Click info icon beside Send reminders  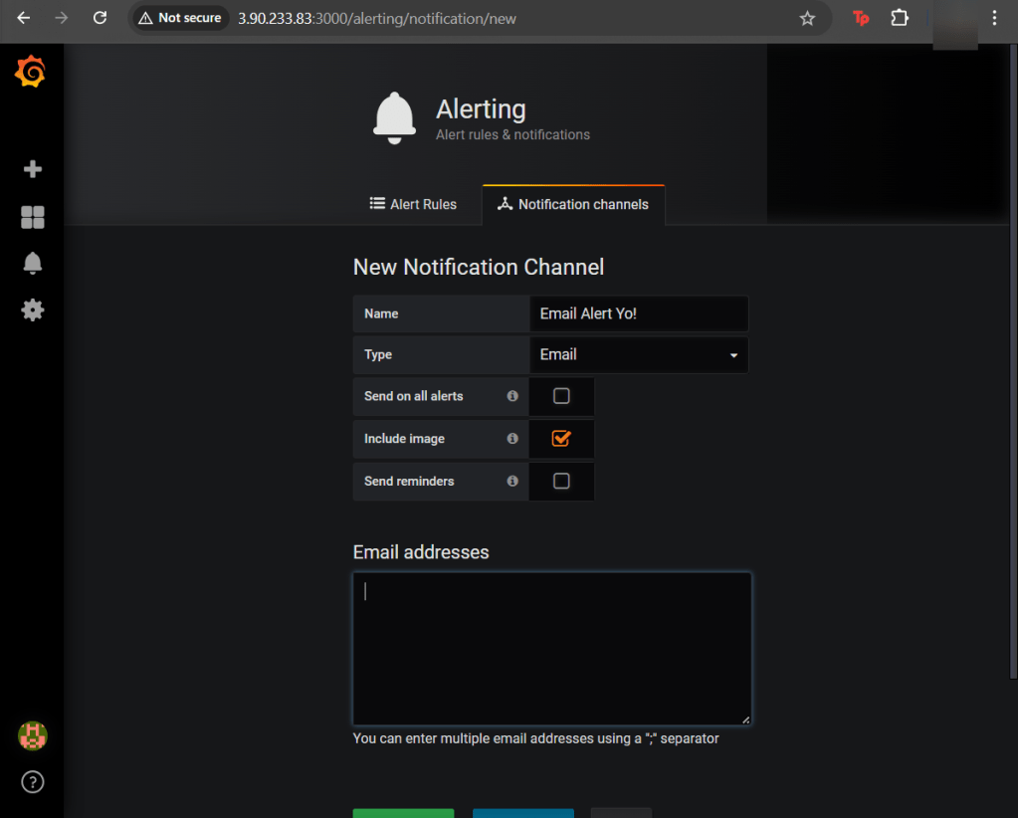(x=512, y=482)
